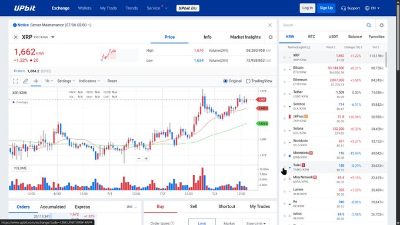Close the XRP market panel X
This screenshot has height=225, width=400.
(x=16, y=37)
